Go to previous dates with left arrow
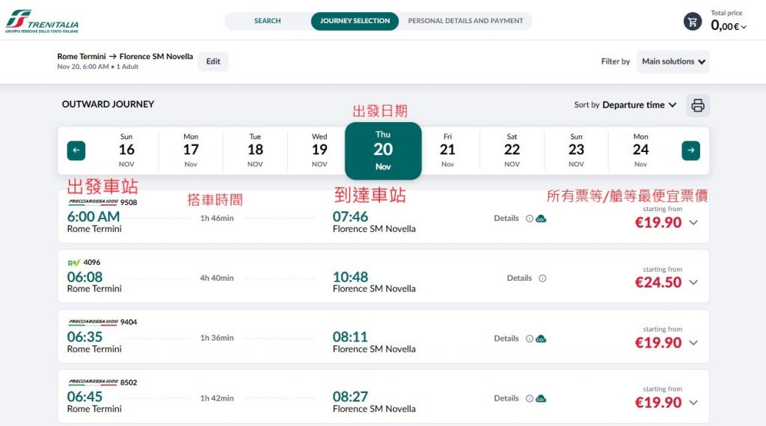The height and width of the screenshot is (426, 766). click(76, 150)
